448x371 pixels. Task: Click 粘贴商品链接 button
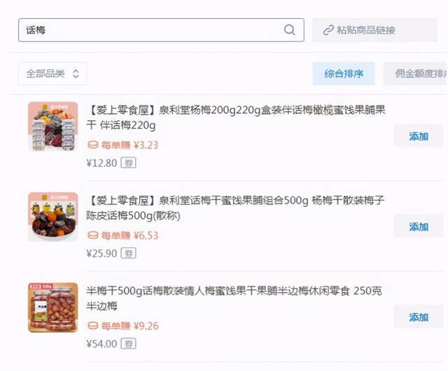375,30
